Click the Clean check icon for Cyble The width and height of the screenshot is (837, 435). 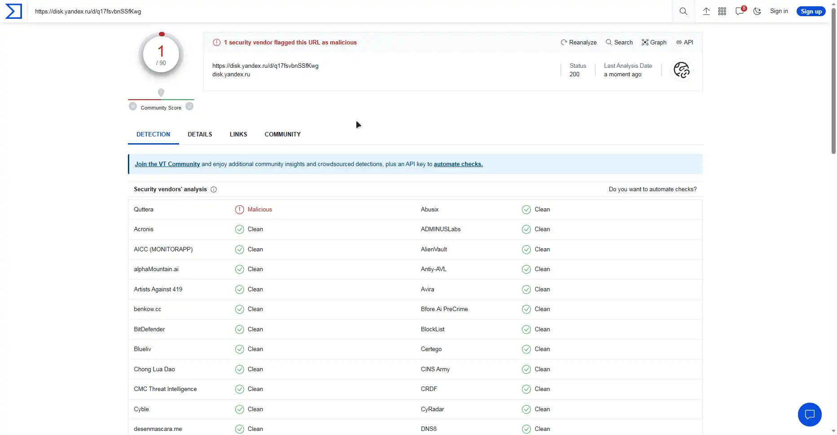240,409
